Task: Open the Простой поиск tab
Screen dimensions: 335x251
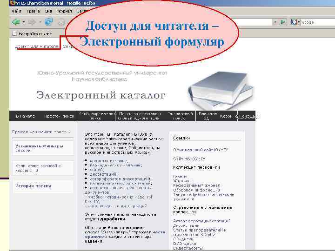Action: point(59,116)
